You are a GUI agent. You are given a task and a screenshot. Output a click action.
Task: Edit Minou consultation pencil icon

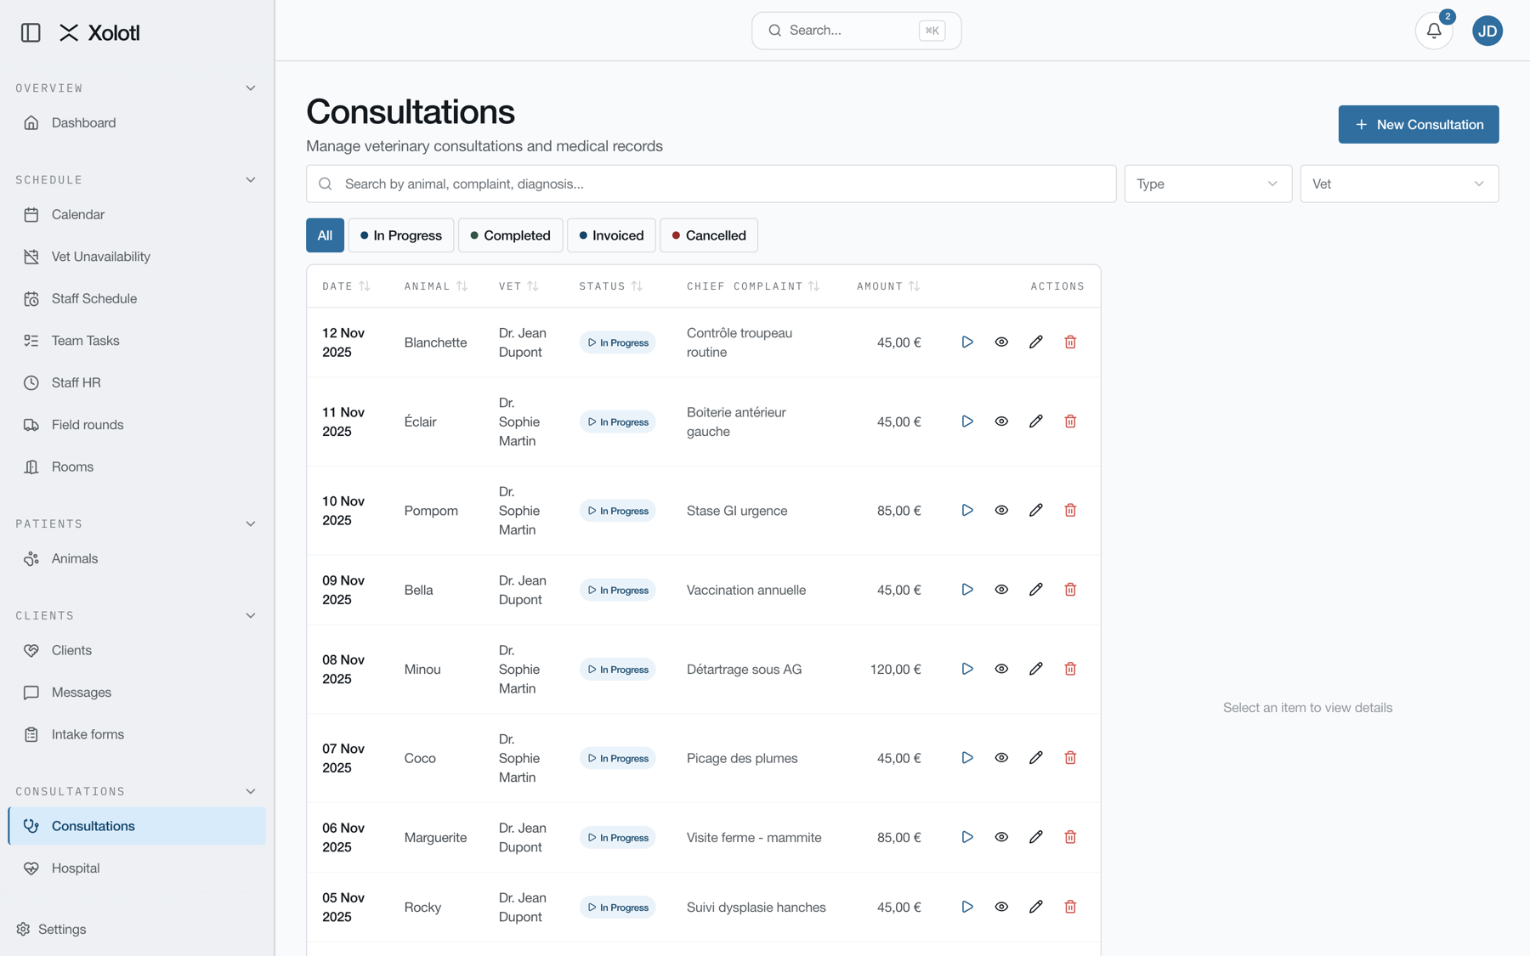coord(1035,669)
